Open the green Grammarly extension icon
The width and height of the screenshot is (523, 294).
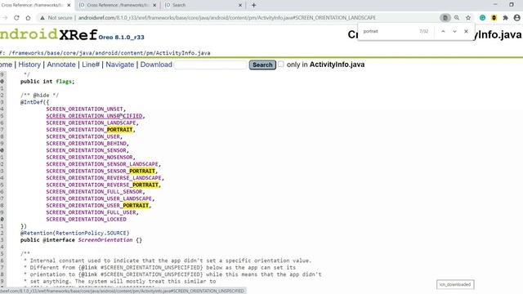482,18
